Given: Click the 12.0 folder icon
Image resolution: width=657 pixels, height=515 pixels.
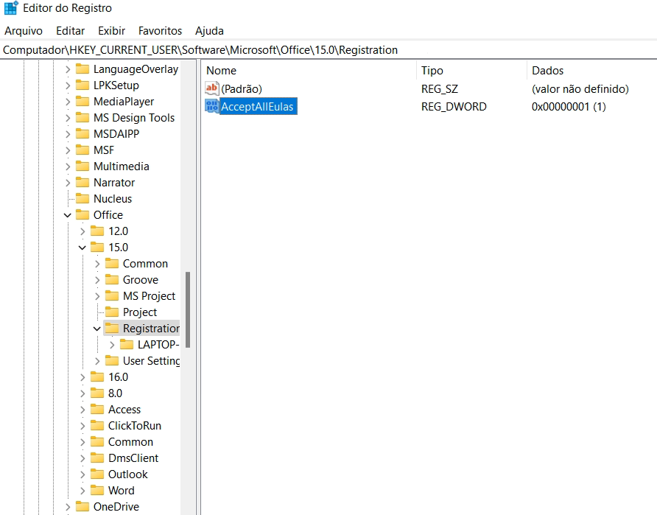Looking at the screenshot, I should pos(97,231).
